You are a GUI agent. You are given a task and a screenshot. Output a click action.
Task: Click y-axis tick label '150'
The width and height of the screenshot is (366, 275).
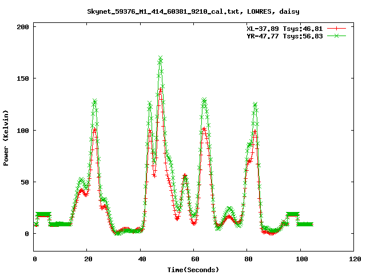[23, 78]
